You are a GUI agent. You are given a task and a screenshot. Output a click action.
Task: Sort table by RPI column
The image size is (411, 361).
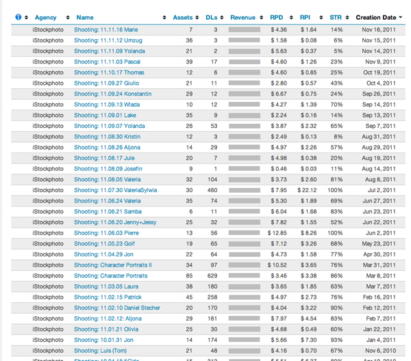coord(305,18)
